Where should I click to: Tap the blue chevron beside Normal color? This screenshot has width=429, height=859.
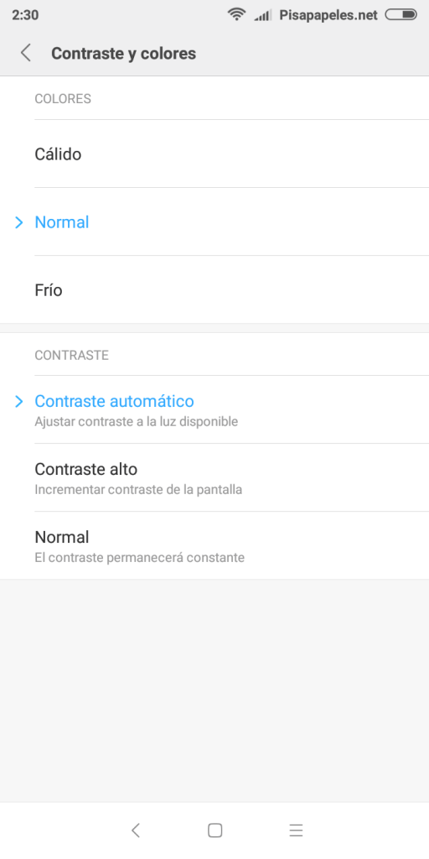[19, 221]
